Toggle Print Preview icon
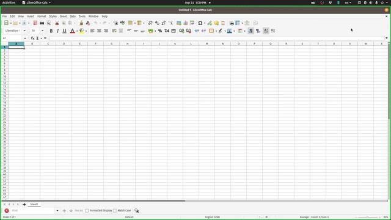Image resolution: width=391 pixels, height=220 pixels. (x=49, y=23)
